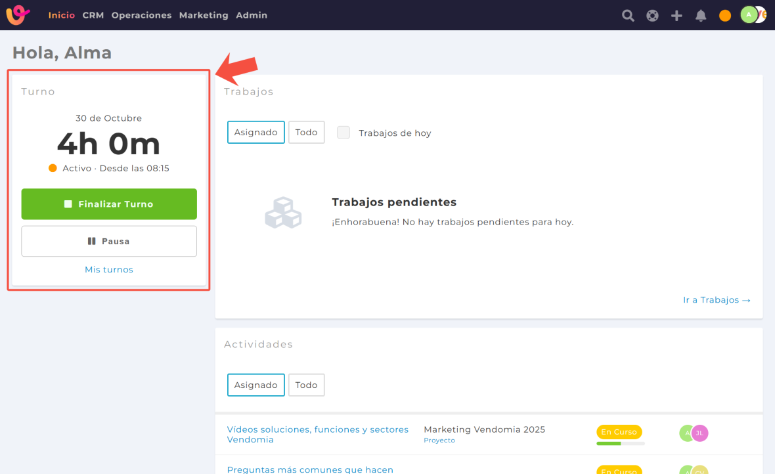Open the Mis turnos link

109,270
